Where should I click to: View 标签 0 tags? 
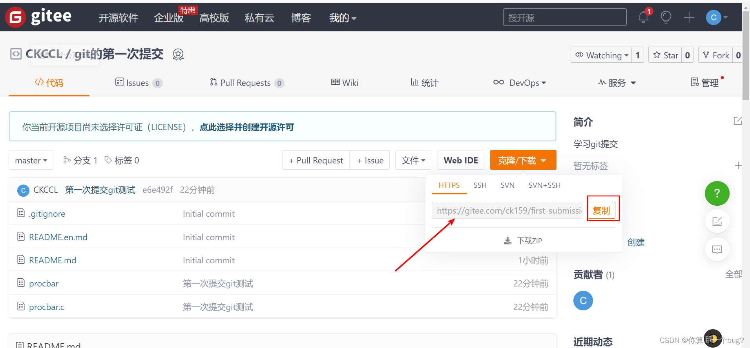pyautogui.click(x=122, y=160)
